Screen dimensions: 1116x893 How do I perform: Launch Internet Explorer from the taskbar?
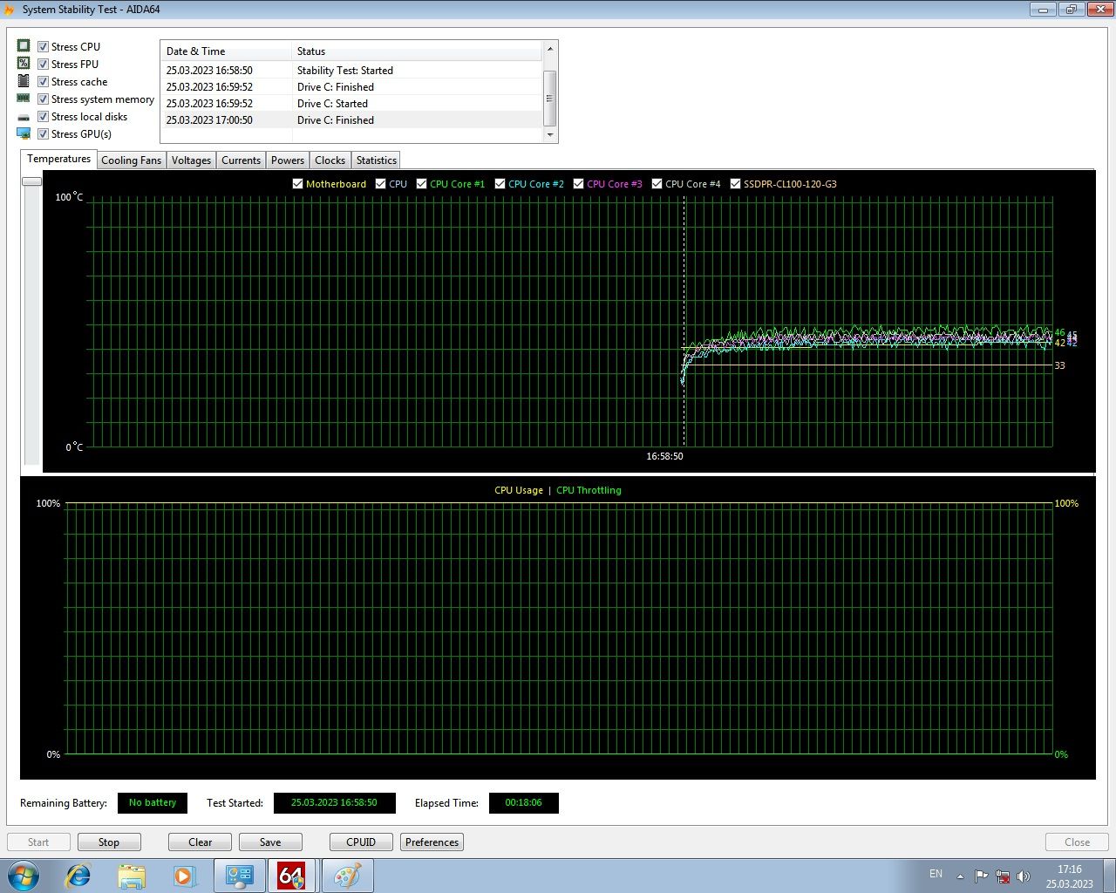tap(78, 876)
